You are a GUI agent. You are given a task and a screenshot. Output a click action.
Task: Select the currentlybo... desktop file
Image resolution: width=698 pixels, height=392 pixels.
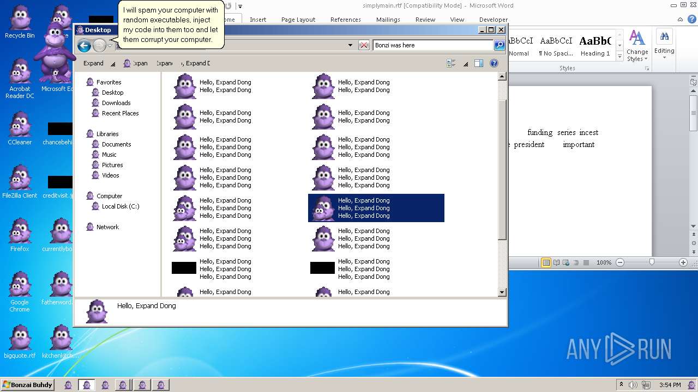coord(58,236)
